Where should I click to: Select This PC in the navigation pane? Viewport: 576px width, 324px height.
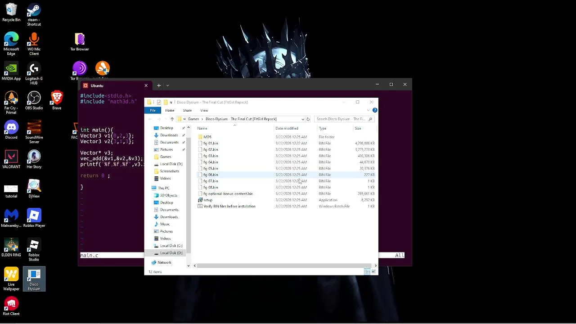(163, 188)
